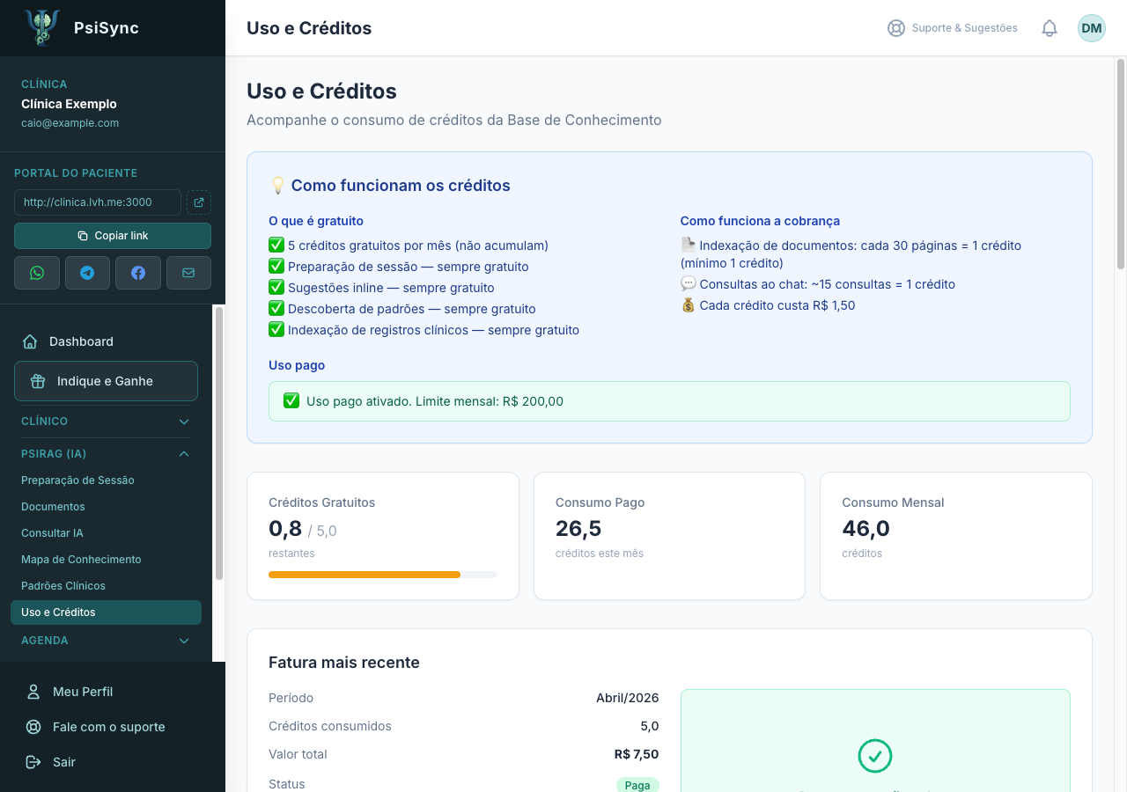Click the Fatura mais recente heading
This screenshot has height=792, width=1127.
(344, 663)
